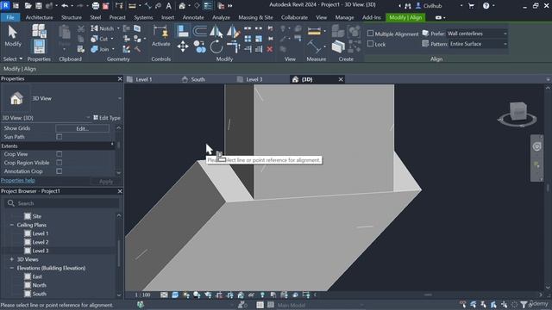Select the Offset tool
The height and width of the screenshot is (310, 552).
(x=199, y=31)
